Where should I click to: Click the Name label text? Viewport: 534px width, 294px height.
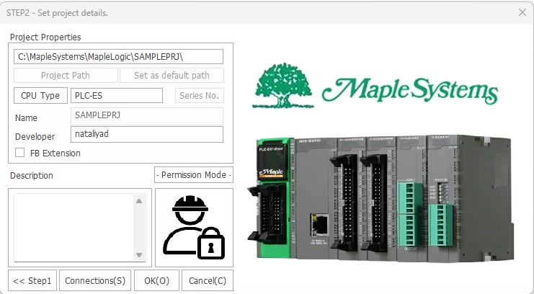pos(26,118)
